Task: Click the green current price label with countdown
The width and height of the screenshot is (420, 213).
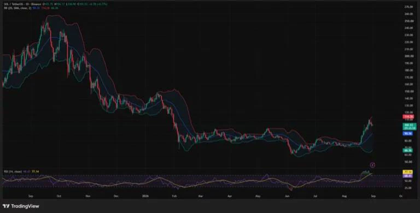Action: pyautogui.click(x=410, y=127)
